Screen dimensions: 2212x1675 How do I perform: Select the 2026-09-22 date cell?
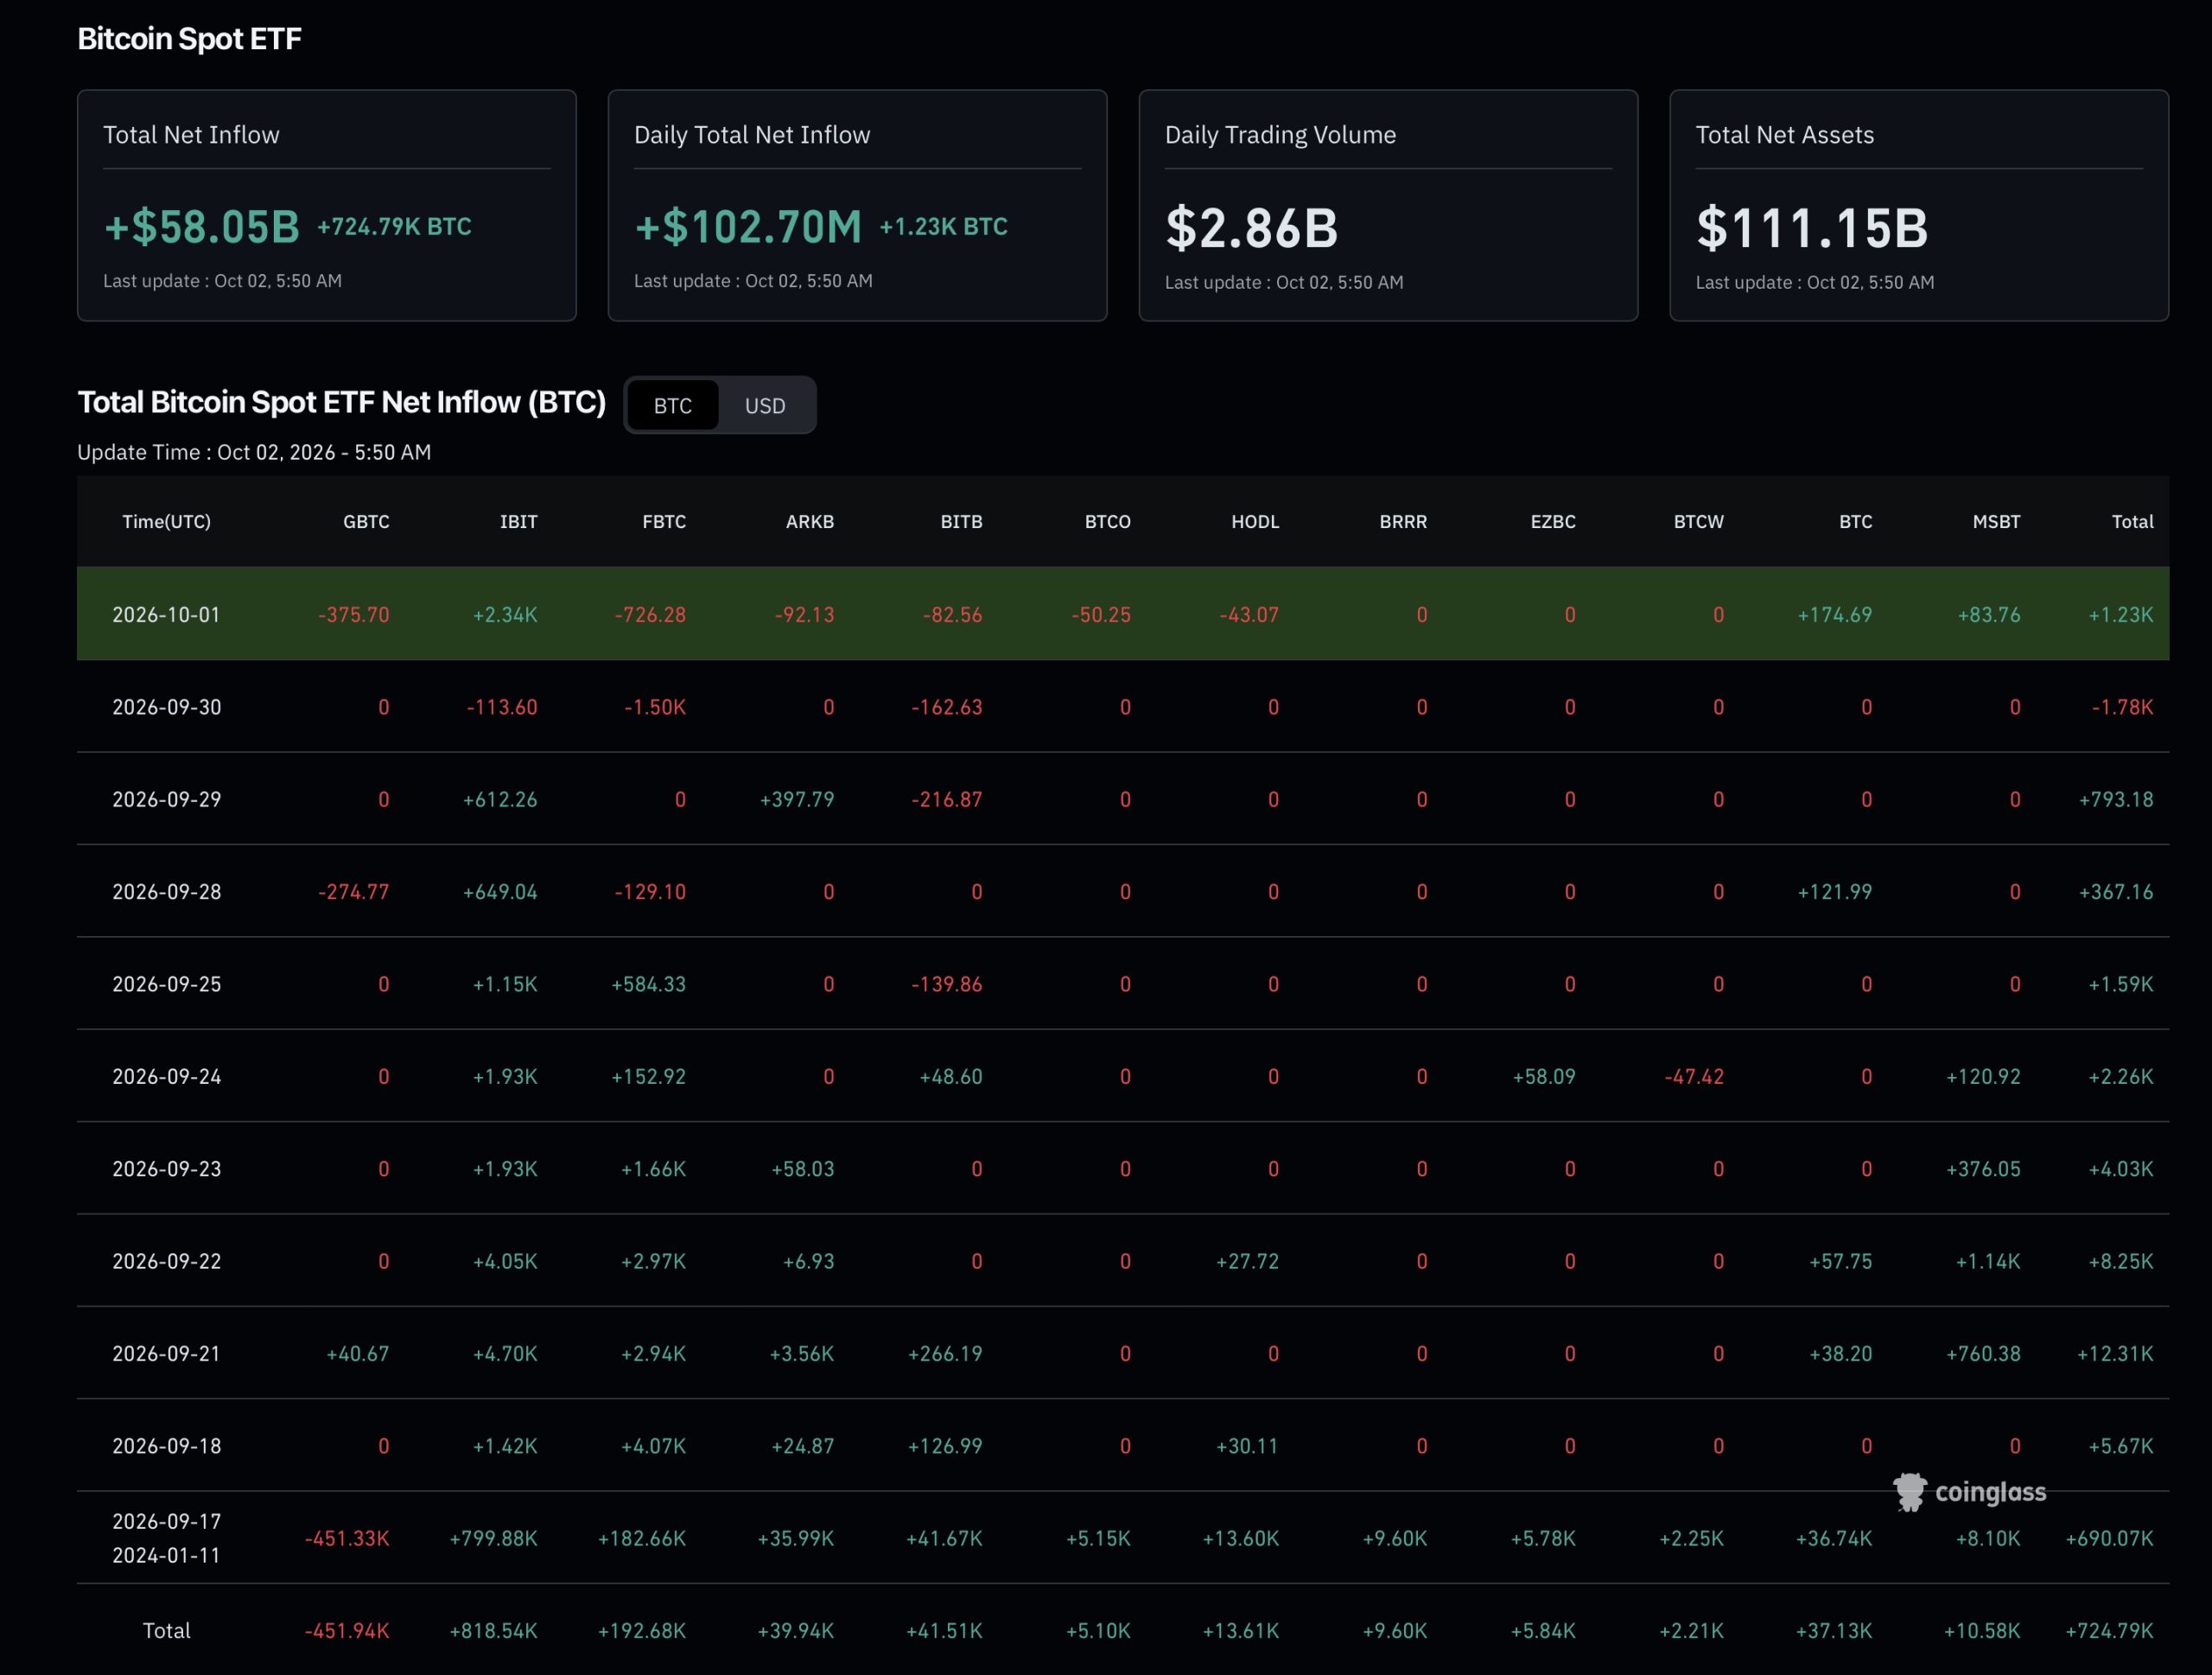coord(166,1261)
